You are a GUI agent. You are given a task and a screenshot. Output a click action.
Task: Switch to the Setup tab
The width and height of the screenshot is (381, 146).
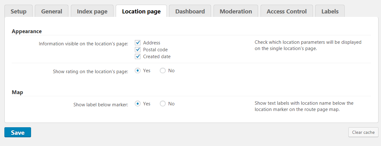[x=19, y=12]
